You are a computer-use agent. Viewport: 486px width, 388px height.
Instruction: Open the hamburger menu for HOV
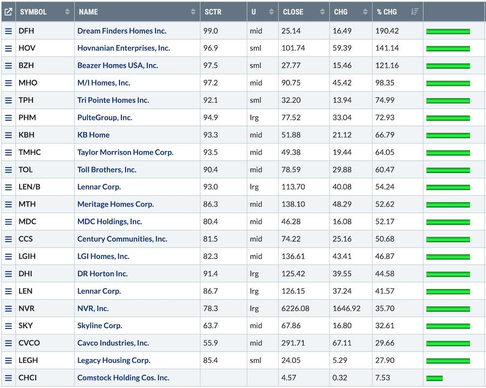[x=8, y=49]
